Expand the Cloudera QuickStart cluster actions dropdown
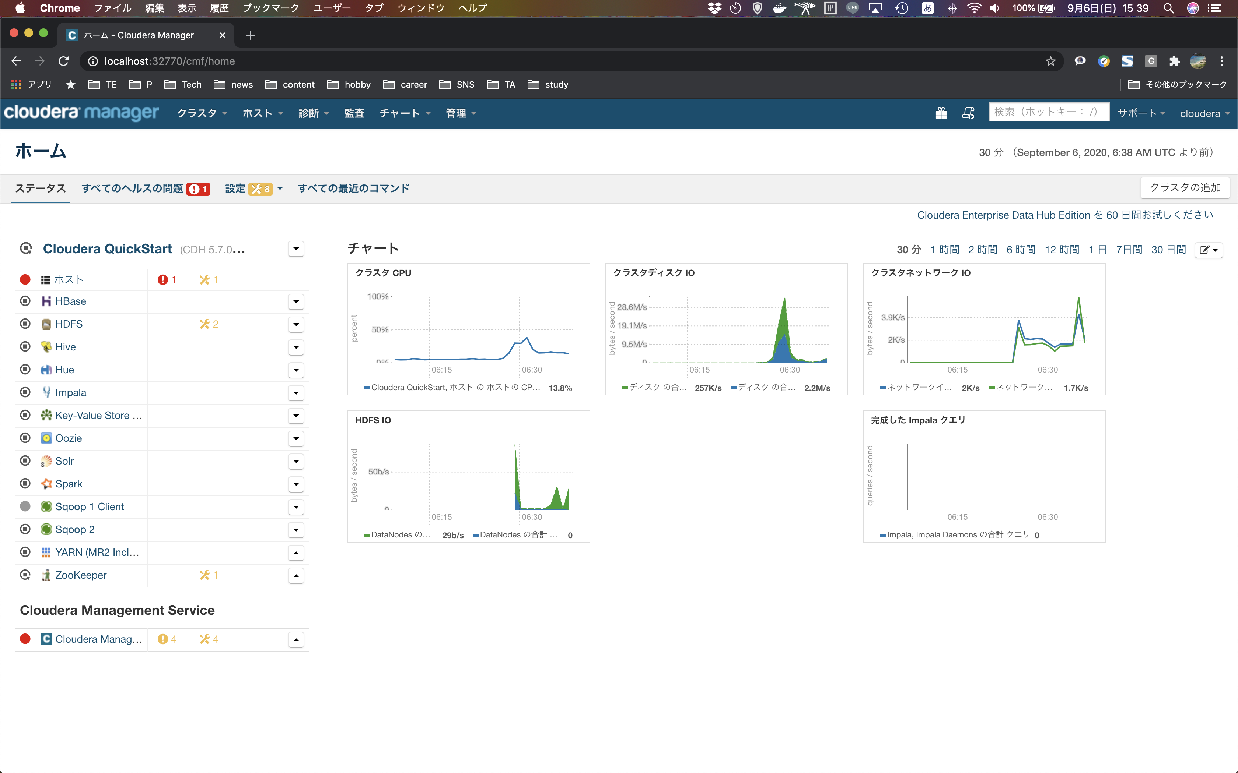Screen dimensions: 1238x773 296,249
